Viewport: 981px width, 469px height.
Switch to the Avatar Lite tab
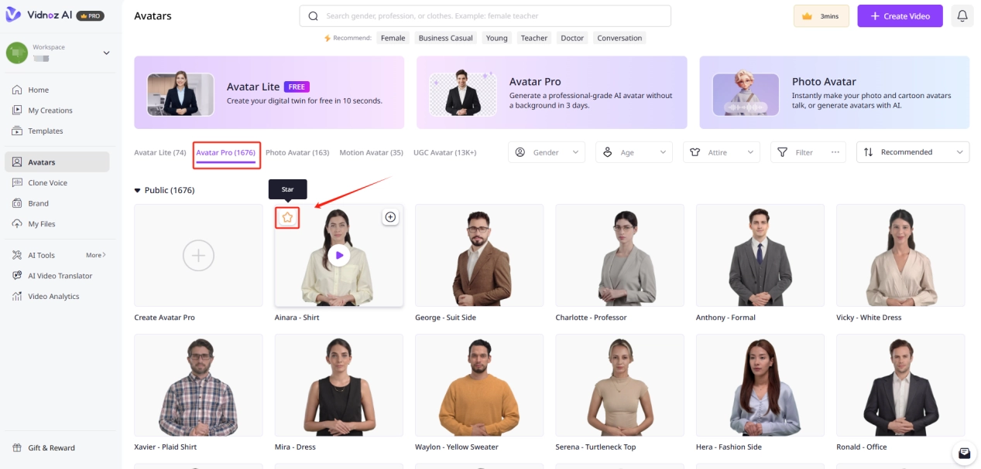[159, 153]
